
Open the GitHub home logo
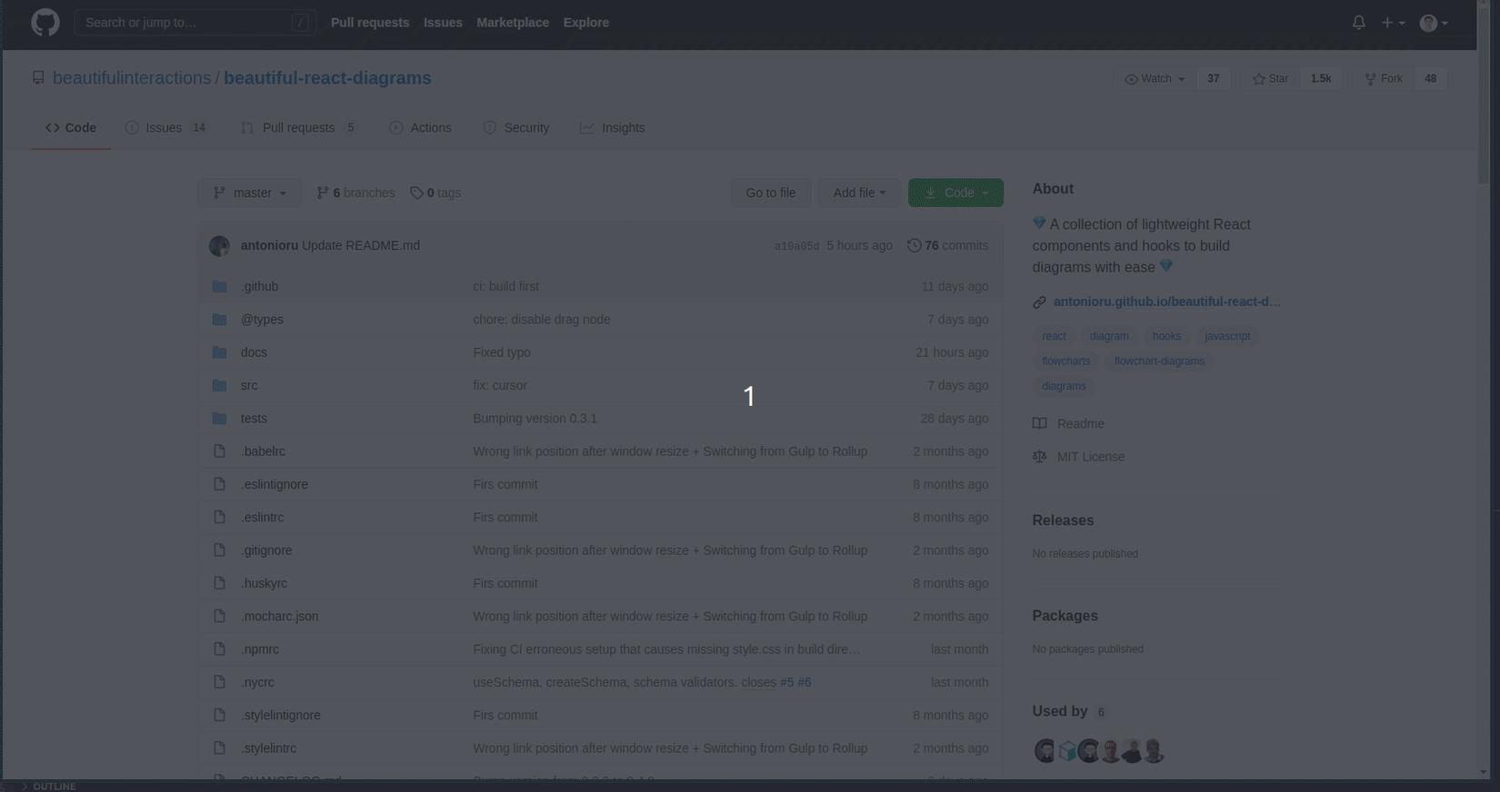click(45, 23)
